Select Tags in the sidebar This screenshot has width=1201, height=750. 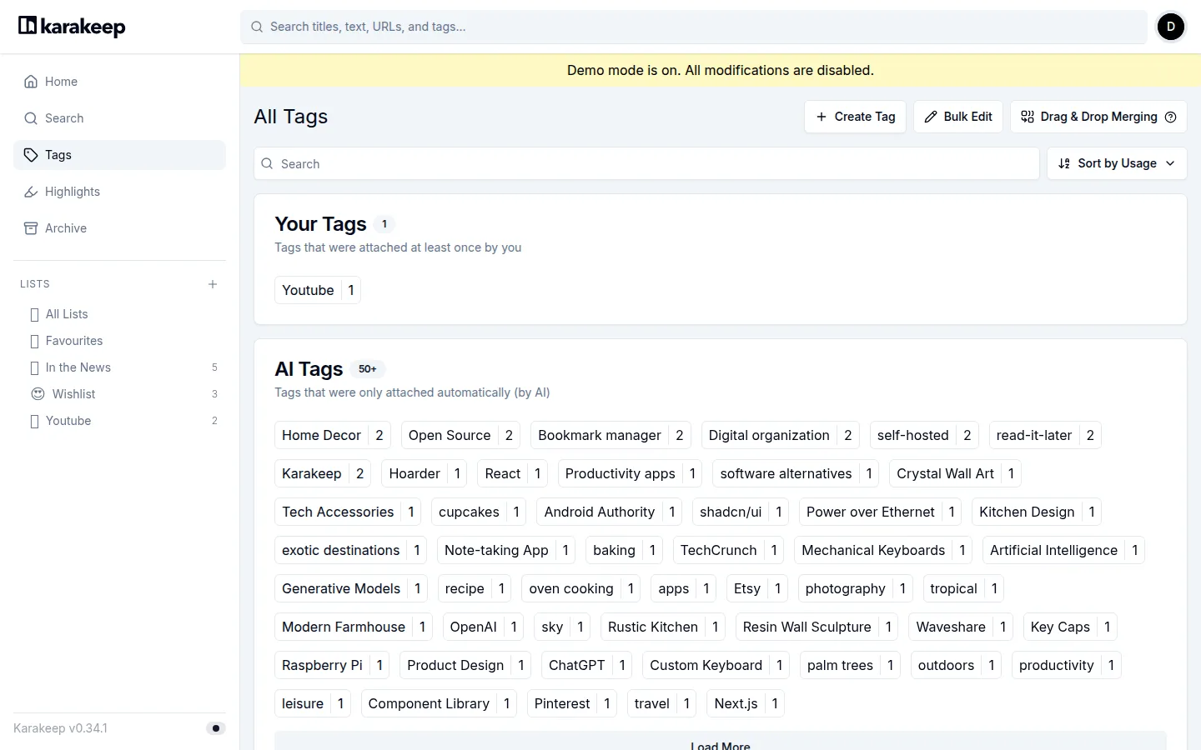pyautogui.click(x=119, y=155)
